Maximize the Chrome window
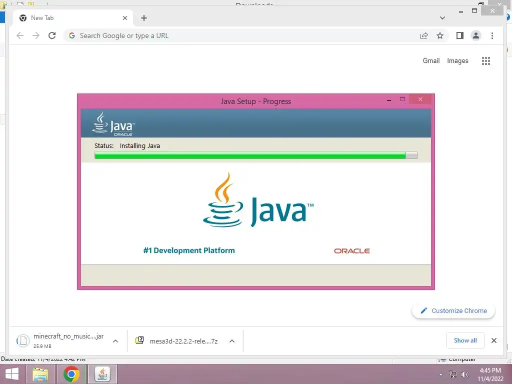 [x=474, y=11]
